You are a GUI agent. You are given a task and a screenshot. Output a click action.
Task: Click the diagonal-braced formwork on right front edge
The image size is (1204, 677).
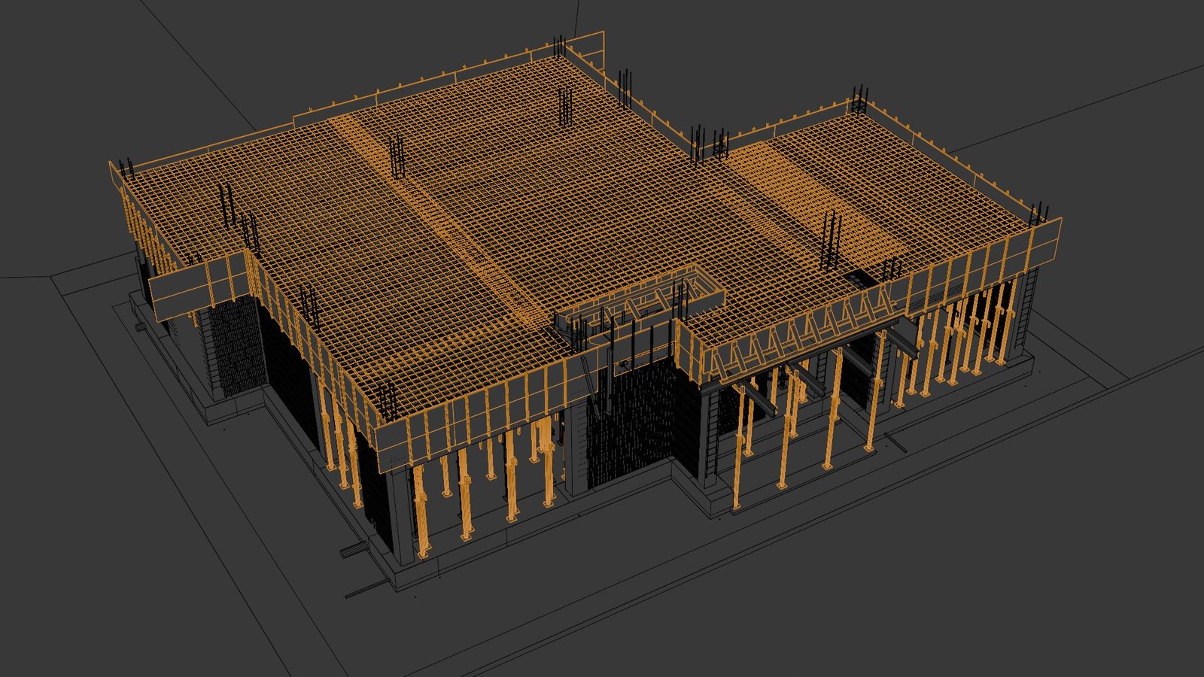click(798, 338)
